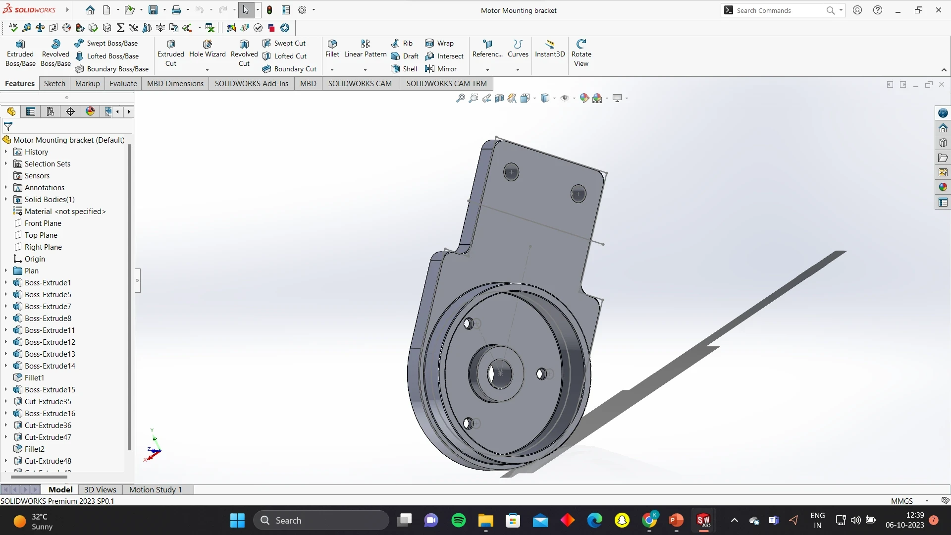
Task: Activate the Mirror feature
Action: [x=441, y=69]
